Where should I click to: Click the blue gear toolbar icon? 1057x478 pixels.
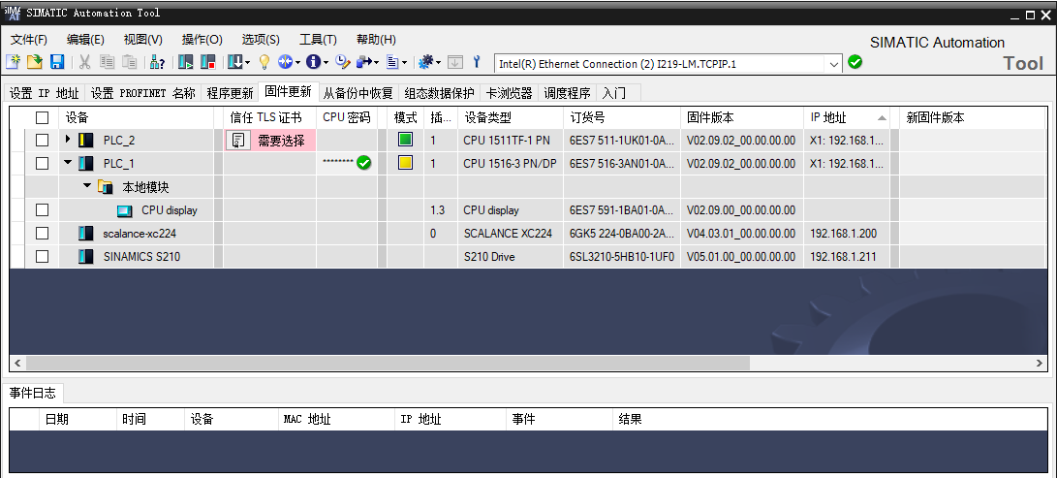pyautogui.click(x=425, y=62)
